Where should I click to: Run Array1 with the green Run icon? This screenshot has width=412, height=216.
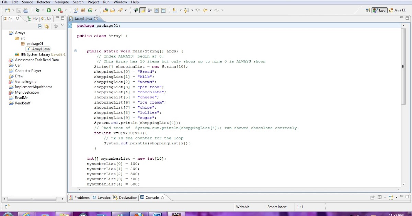click(48, 10)
